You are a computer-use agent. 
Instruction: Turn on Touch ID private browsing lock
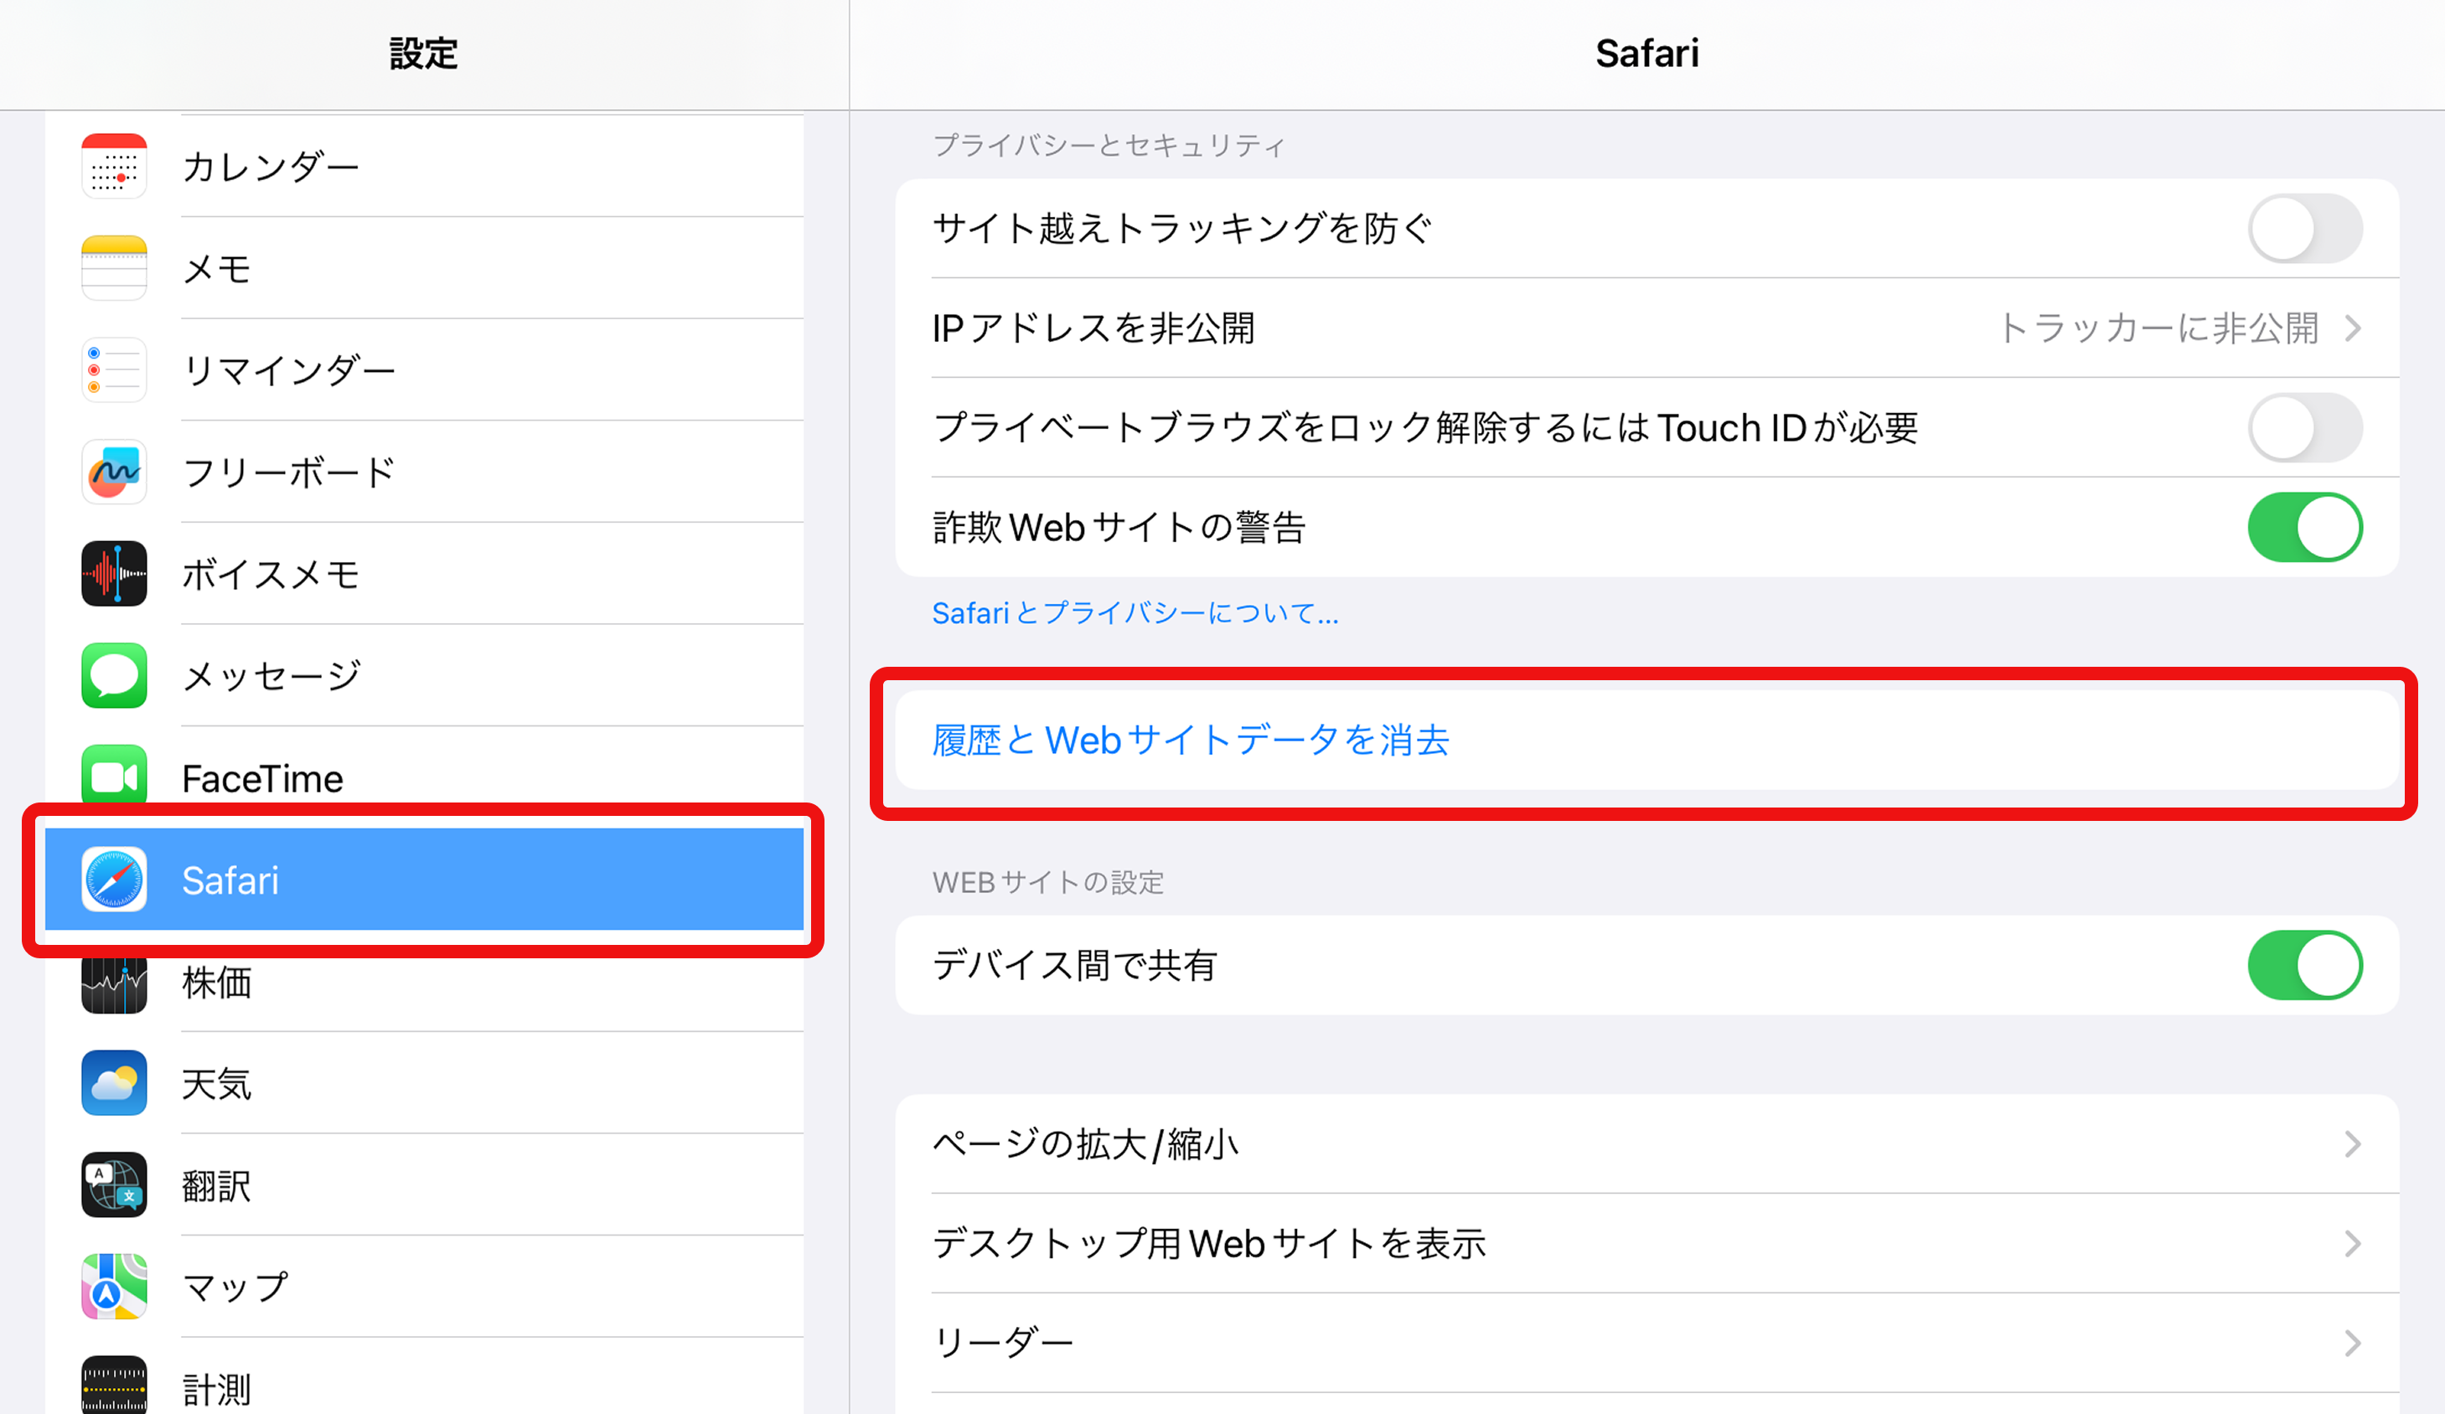(2304, 428)
